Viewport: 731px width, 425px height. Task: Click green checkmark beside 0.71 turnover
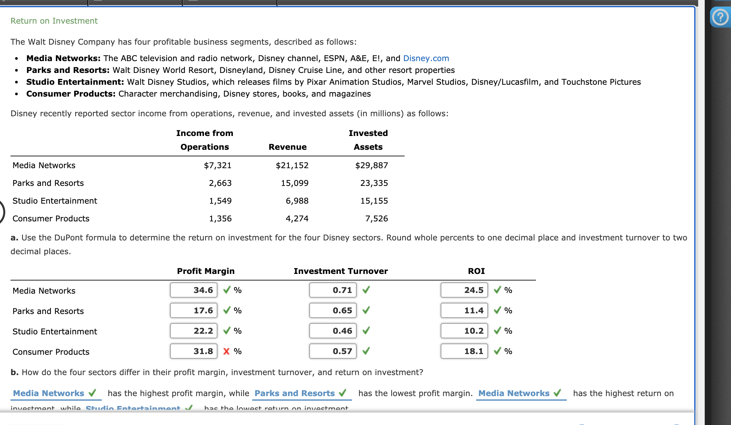[366, 290]
